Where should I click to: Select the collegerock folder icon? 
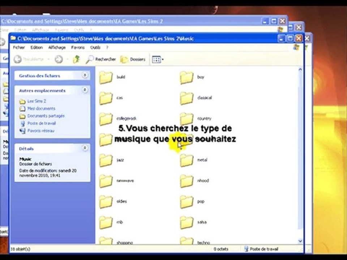106,119
